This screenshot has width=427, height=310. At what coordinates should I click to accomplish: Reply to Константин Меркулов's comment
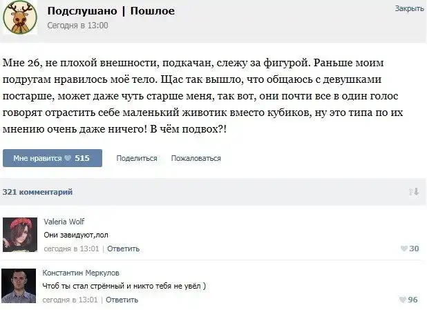point(122,300)
